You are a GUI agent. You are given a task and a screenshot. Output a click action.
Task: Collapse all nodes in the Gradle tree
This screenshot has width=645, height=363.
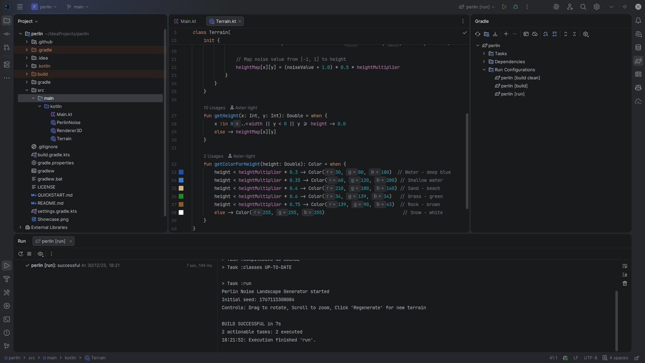pos(575,34)
